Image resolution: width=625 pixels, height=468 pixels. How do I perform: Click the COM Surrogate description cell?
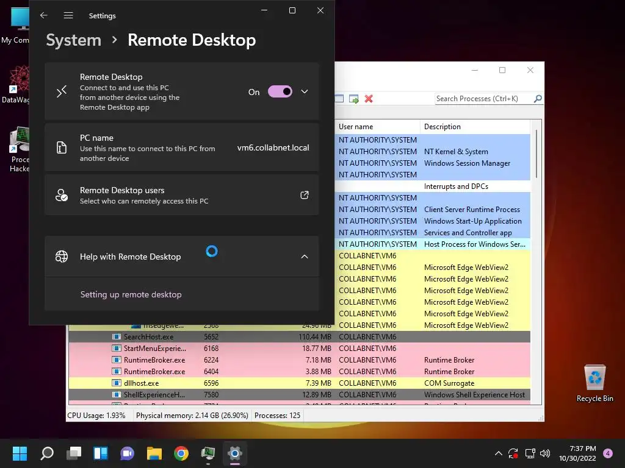click(x=449, y=383)
